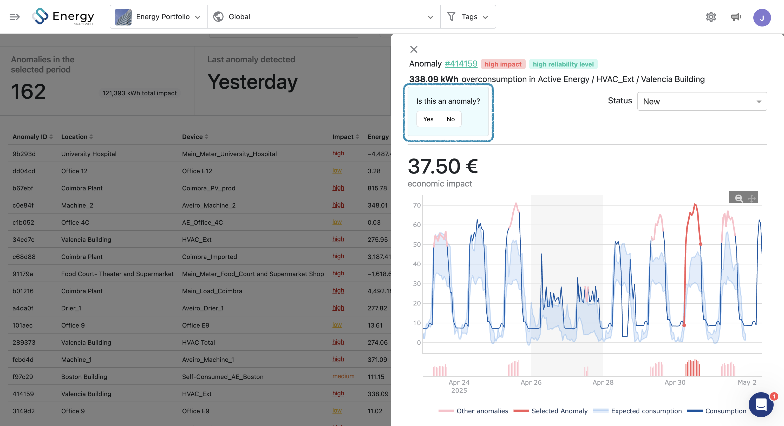Click the Energy Spacewell logo

(63, 17)
